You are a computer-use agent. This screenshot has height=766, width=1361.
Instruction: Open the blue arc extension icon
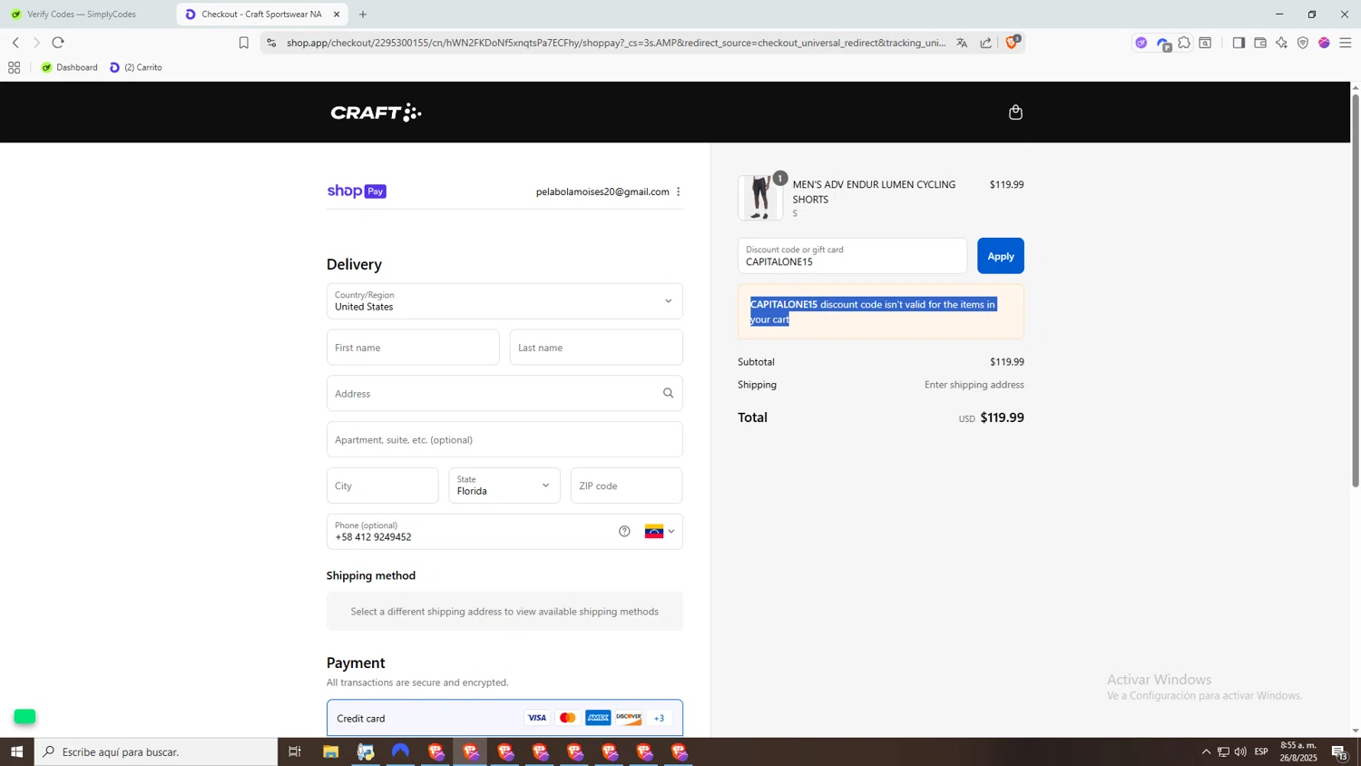[x=1163, y=44]
